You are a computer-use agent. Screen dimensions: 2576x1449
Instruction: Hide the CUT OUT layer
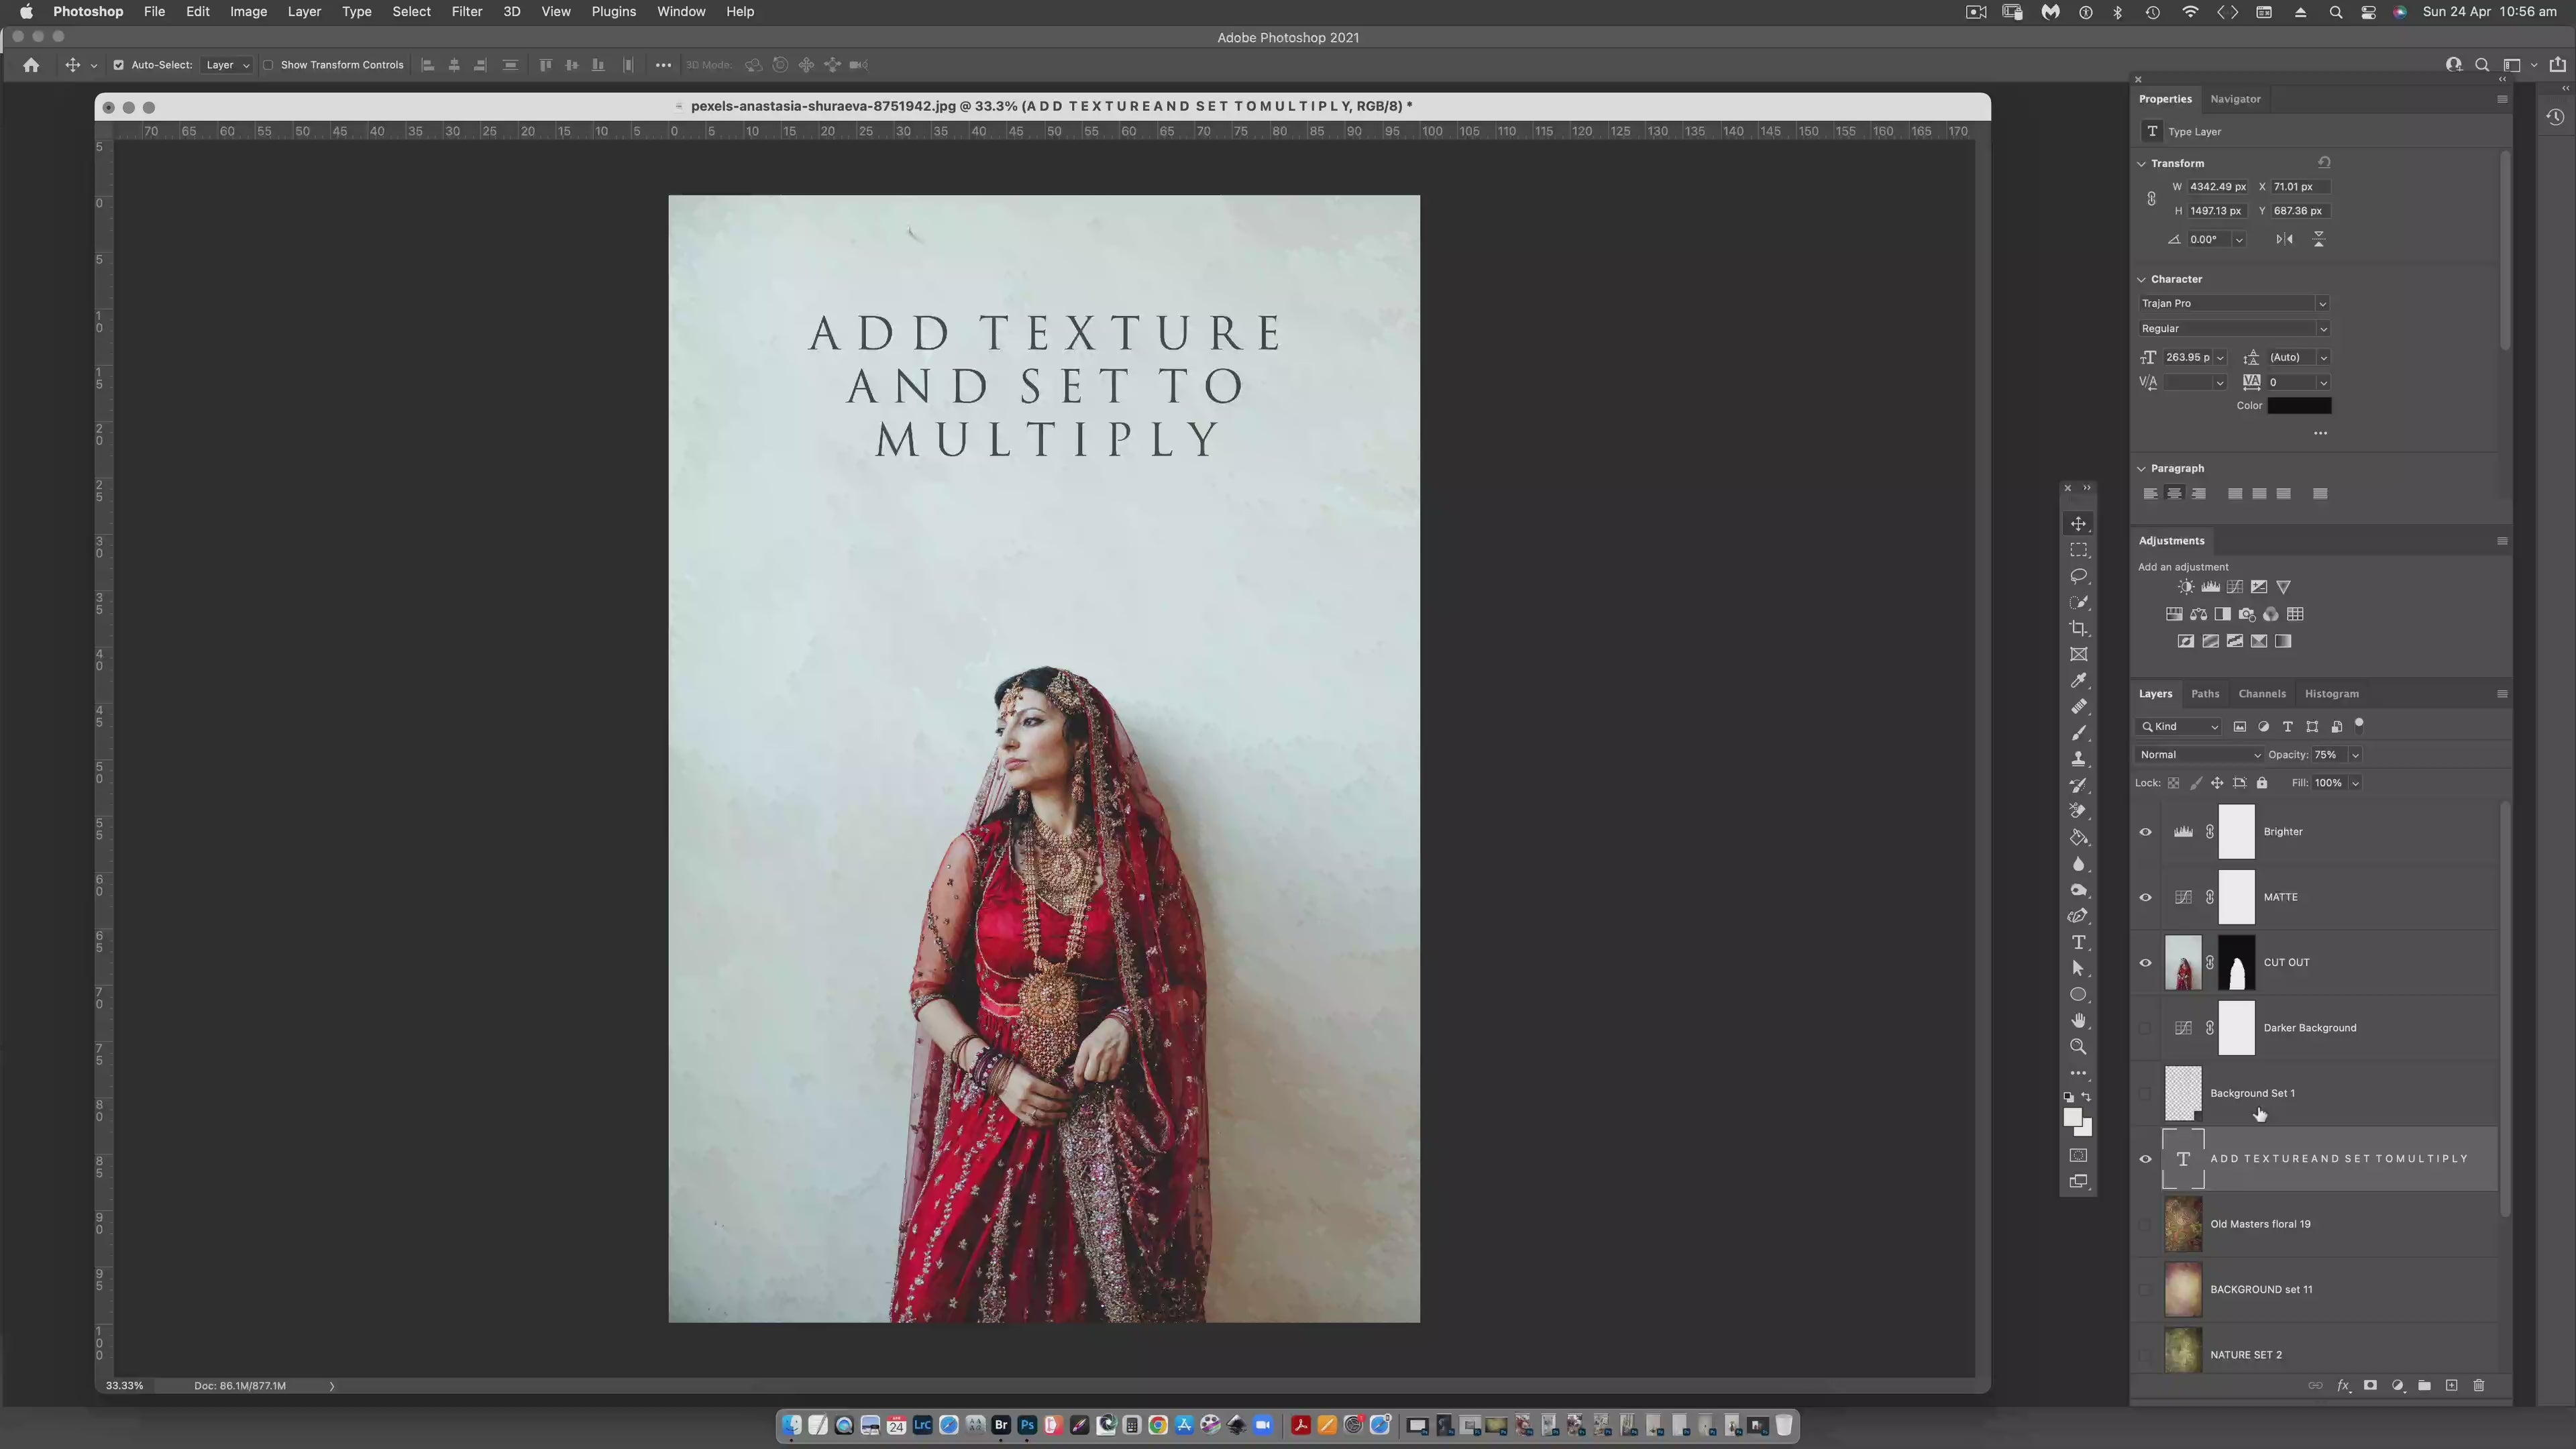[x=2145, y=963]
